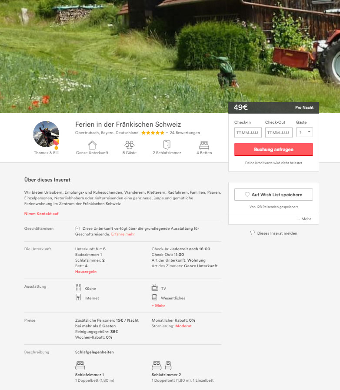
Task: Open host Thomas & Elli profile photo
Action: [x=46, y=134]
